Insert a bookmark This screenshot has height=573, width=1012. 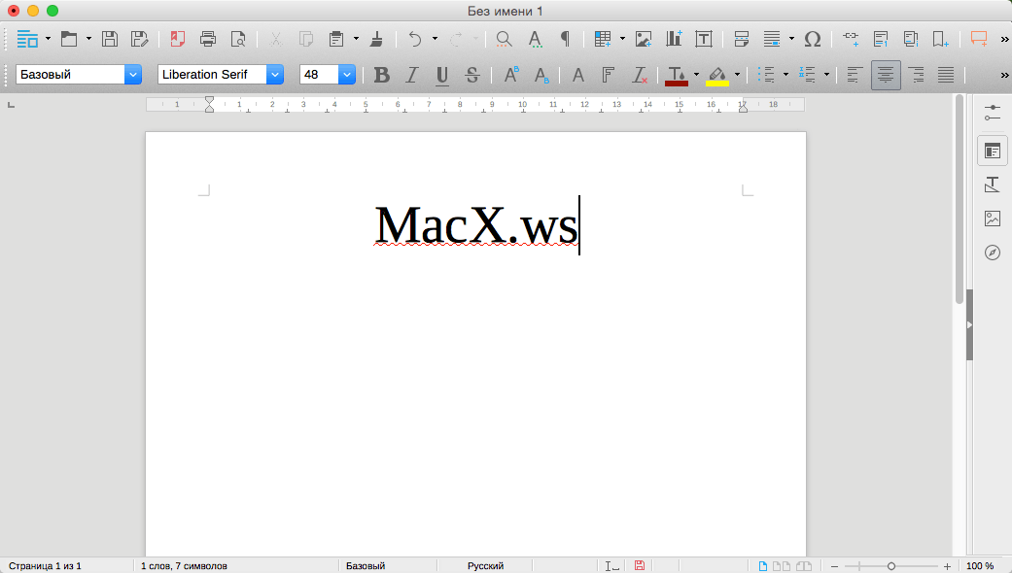[940, 39]
